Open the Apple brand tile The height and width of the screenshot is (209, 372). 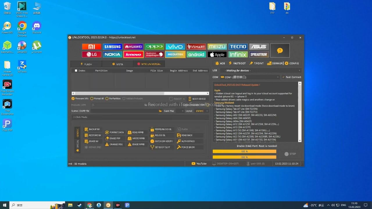(217, 55)
